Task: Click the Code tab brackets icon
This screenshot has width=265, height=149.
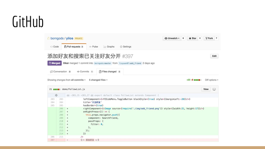Action: (x=51, y=47)
